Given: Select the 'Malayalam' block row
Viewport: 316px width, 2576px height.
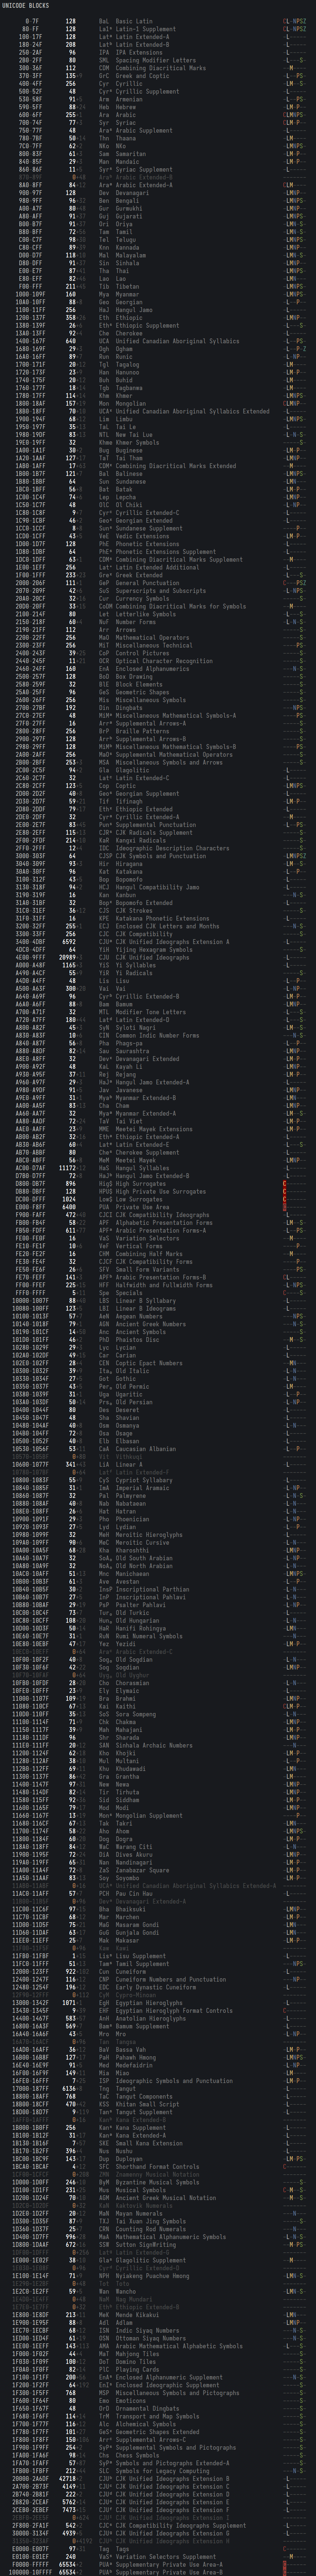Looking at the screenshot, I should point(158,255).
